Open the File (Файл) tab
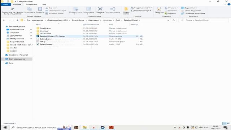This screenshot has width=231, height=130. [x=6, y=4]
